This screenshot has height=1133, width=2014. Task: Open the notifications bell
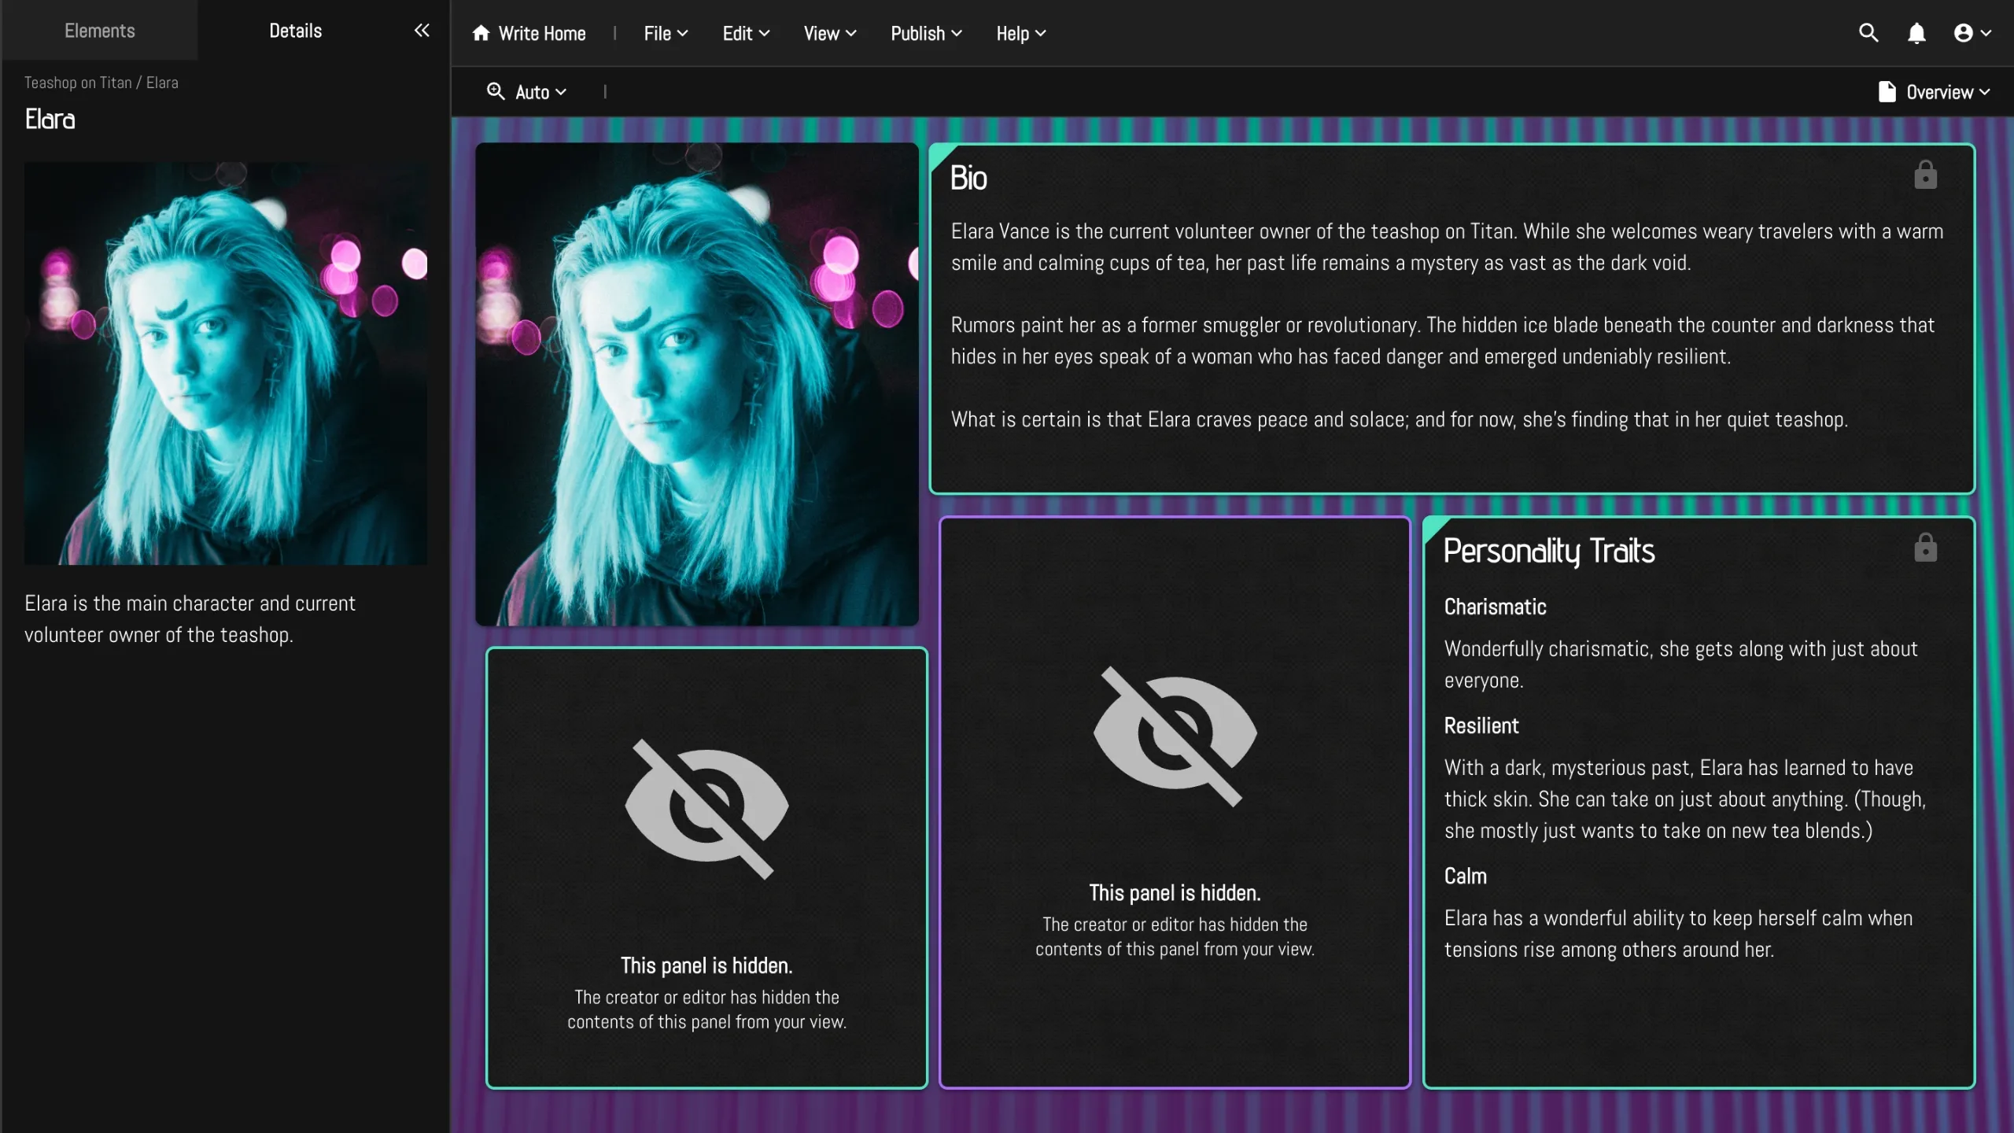click(1916, 33)
